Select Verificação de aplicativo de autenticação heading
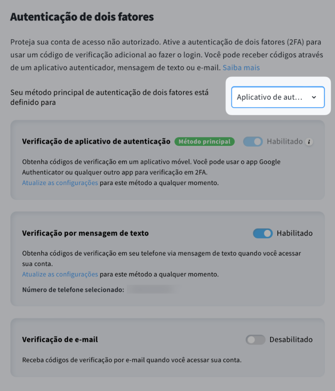 click(96, 142)
